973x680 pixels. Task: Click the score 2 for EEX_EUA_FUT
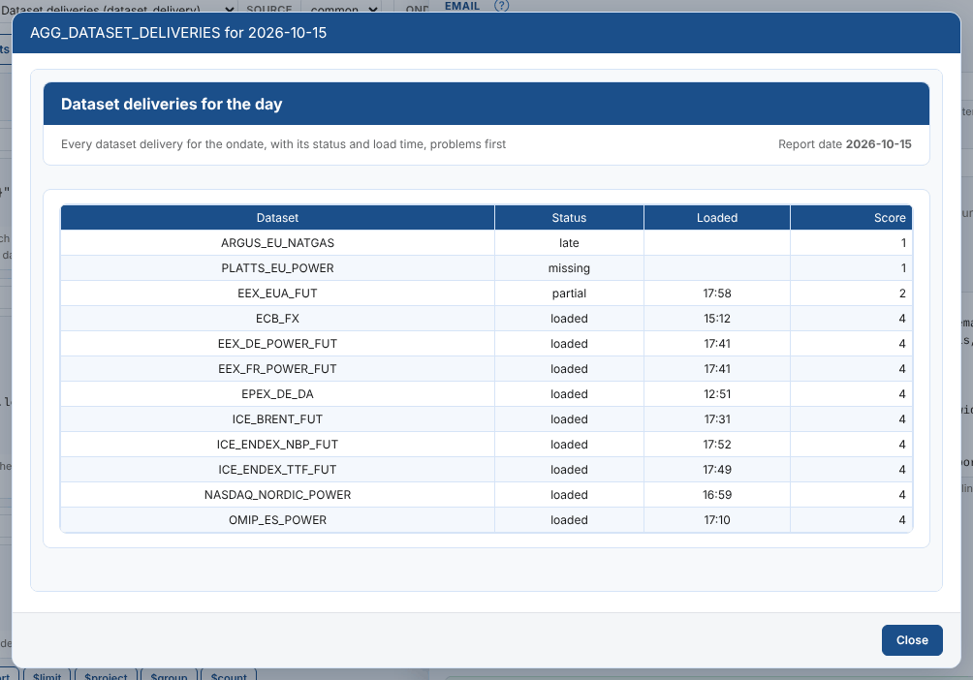(851, 293)
